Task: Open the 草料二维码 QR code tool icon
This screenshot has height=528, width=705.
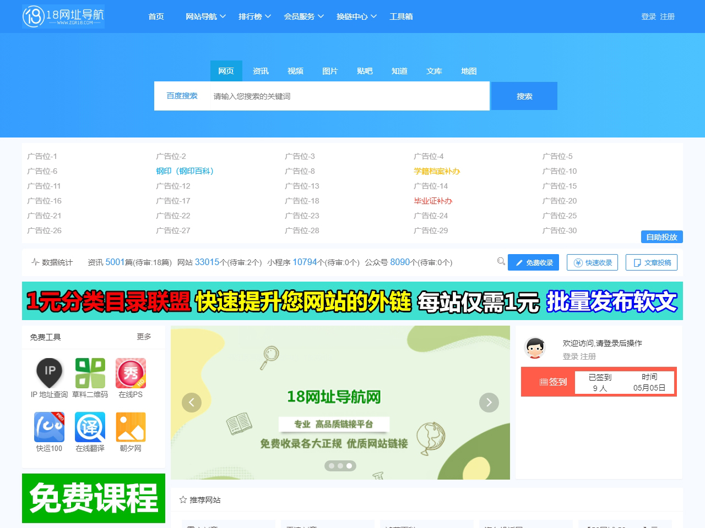Action: pos(90,372)
